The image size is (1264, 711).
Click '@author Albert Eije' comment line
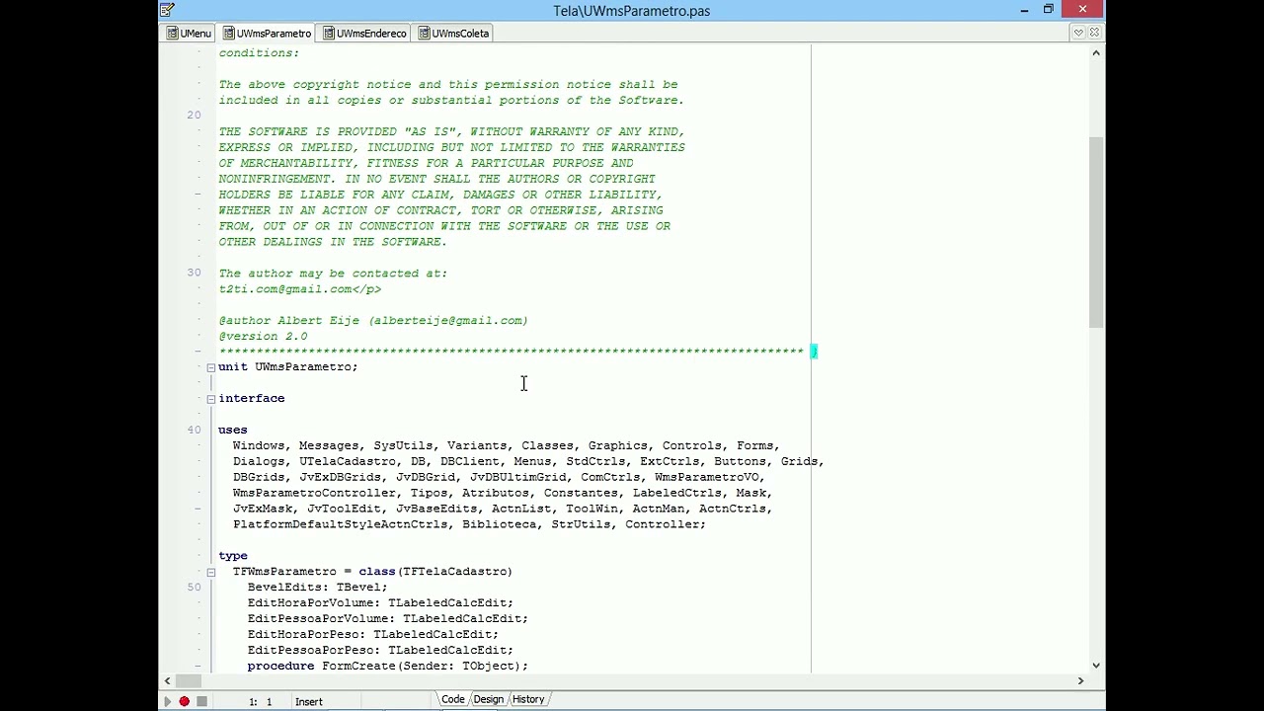tap(373, 321)
